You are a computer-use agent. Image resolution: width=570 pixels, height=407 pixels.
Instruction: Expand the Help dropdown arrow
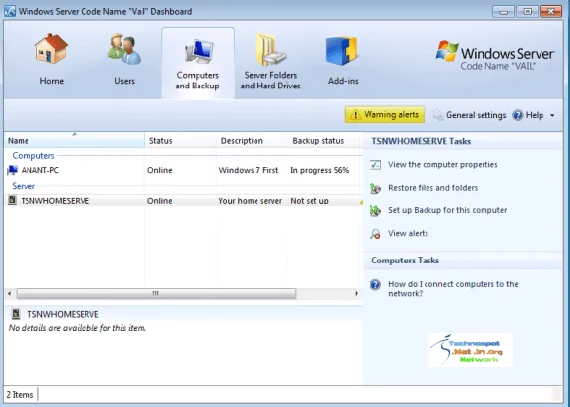click(552, 116)
